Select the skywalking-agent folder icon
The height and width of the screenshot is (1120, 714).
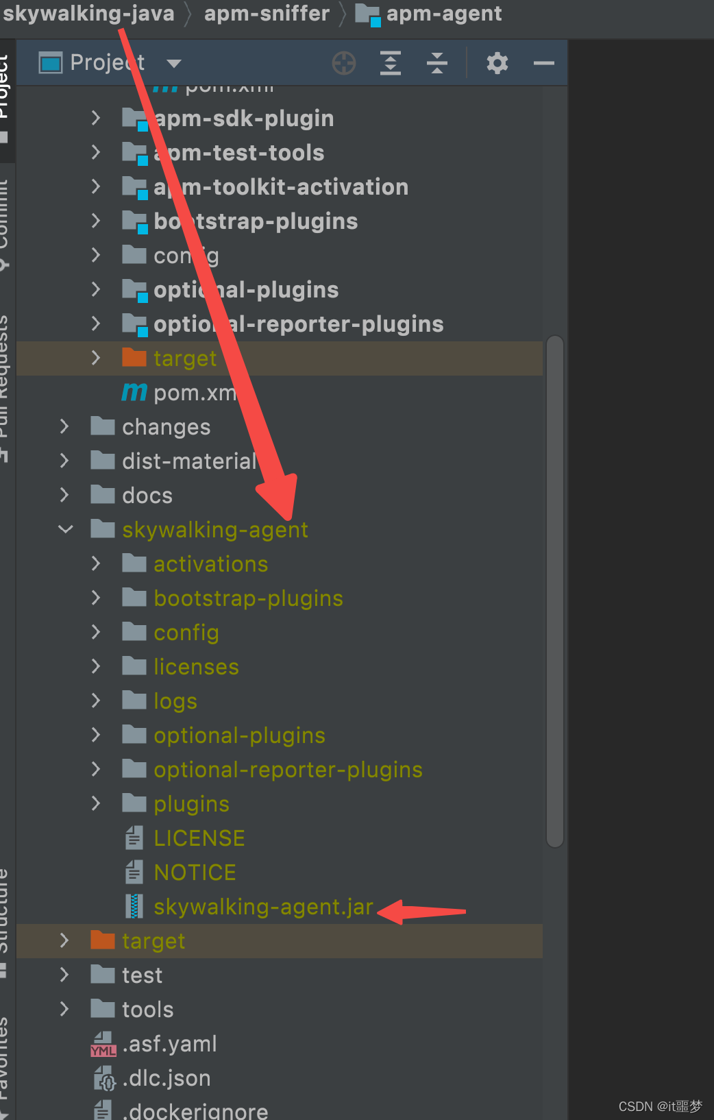(x=103, y=528)
